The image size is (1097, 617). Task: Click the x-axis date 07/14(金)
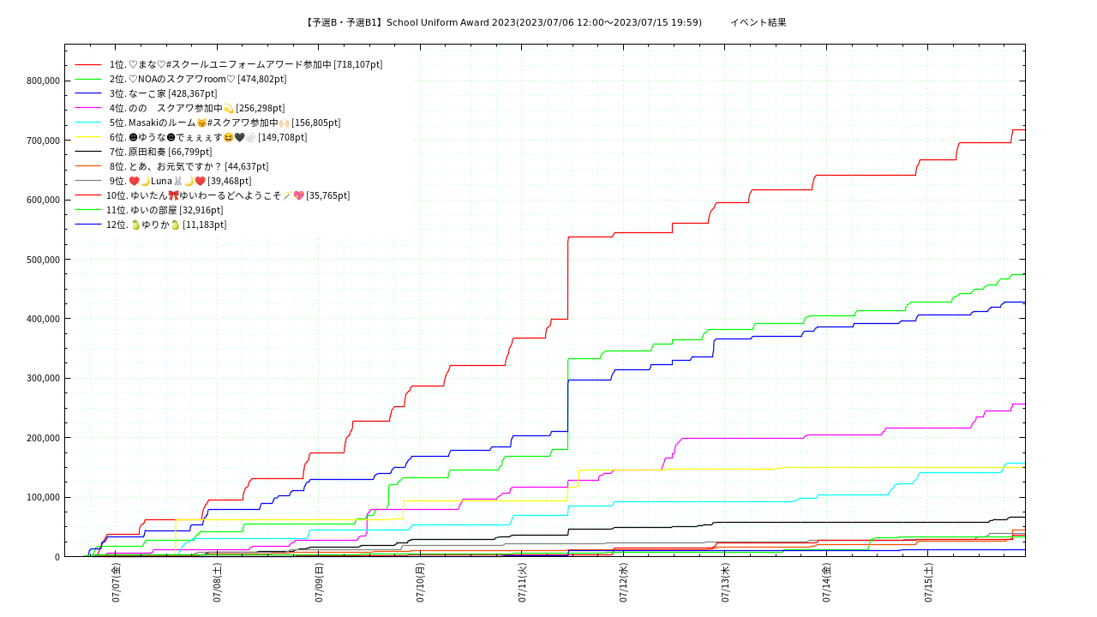(x=827, y=583)
